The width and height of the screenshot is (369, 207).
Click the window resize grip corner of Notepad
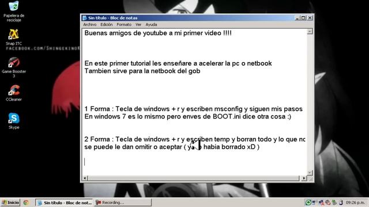310,179
